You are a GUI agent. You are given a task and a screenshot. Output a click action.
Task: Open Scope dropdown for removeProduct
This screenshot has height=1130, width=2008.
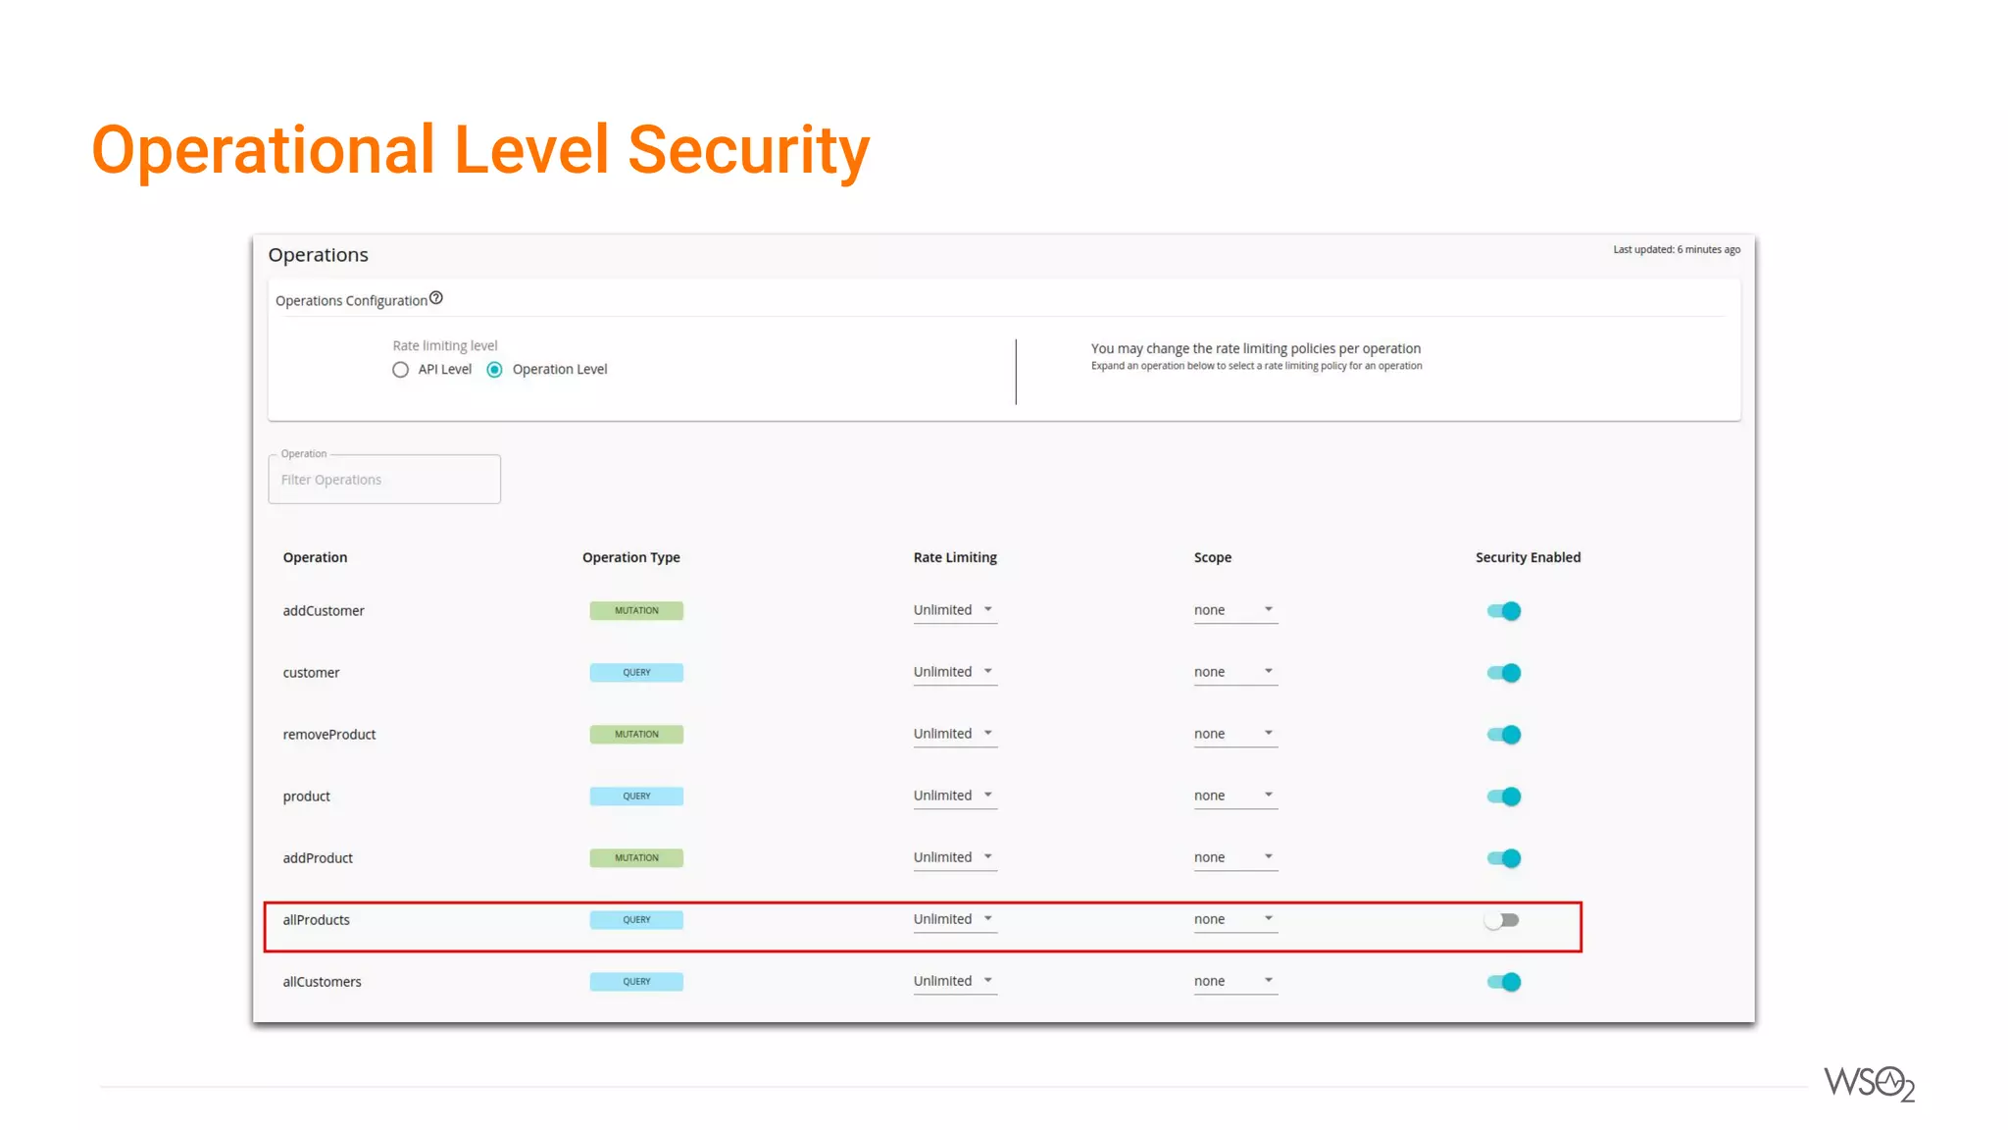[1235, 734]
